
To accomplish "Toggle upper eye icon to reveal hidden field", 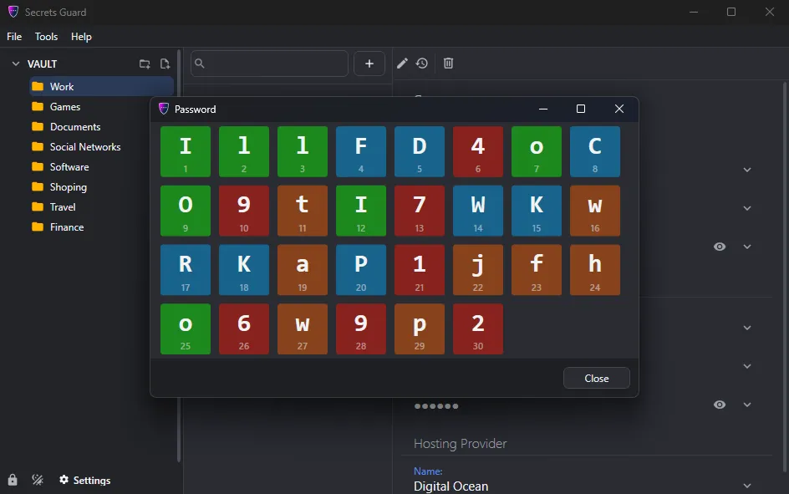I will click(720, 247).
